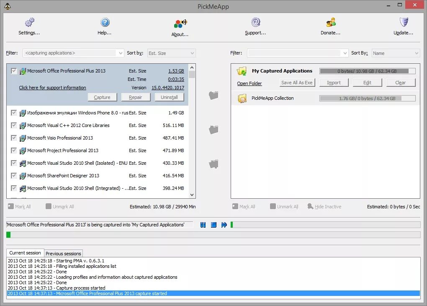Click the application list scroll down arrow

tap(192, 195)
